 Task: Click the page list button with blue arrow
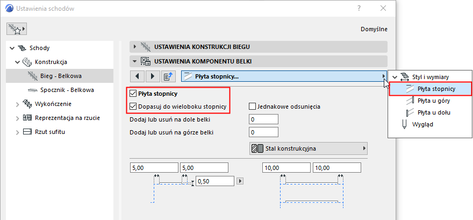coord(168,76)
